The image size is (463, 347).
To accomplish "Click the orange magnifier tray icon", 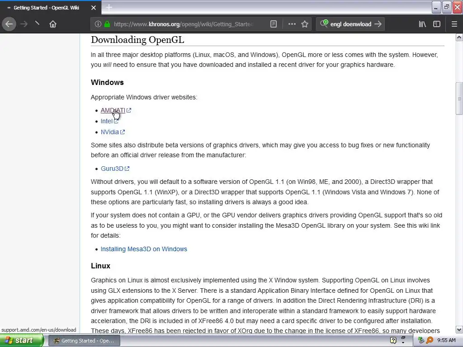I will (x=430, y=341).
